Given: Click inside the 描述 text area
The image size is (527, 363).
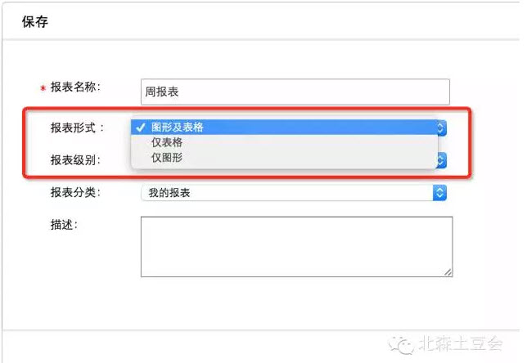Looking at the screenshot, I should [297, 247].
